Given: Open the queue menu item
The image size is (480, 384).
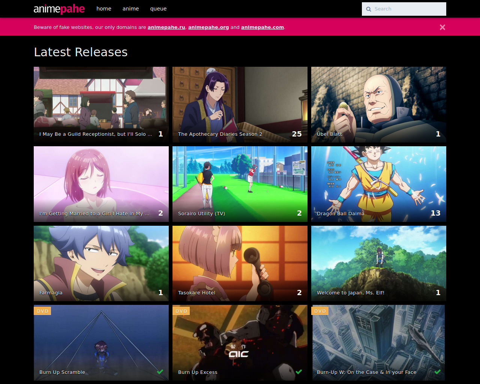Looking at the screenshot, I should [x=158, y=9].
